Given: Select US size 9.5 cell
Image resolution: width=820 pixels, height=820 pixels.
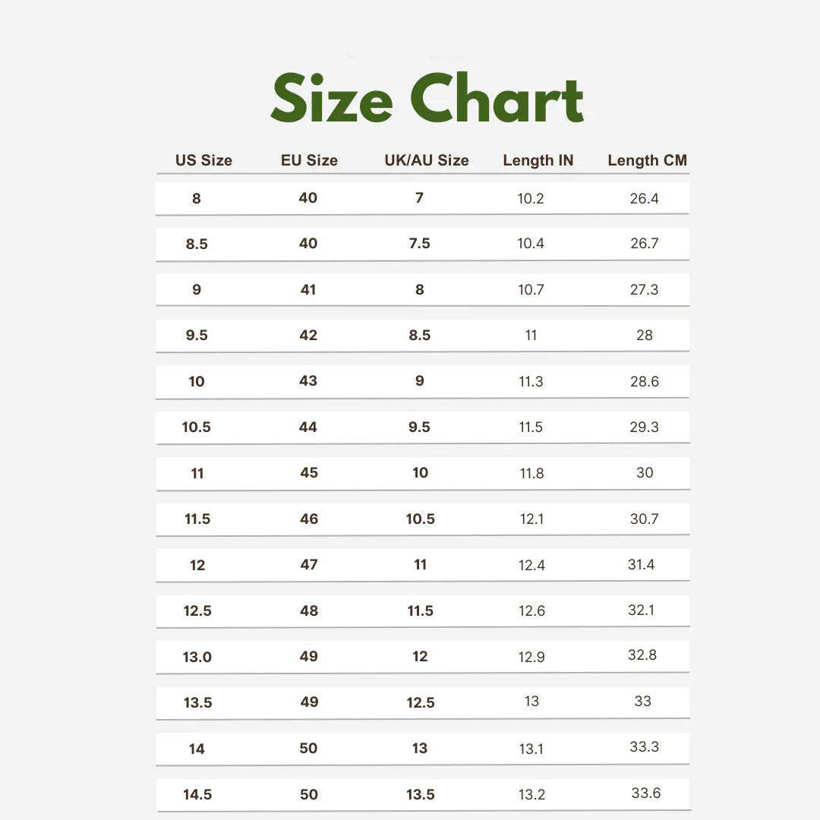Looking at the screenshot, I should (197, 336).
